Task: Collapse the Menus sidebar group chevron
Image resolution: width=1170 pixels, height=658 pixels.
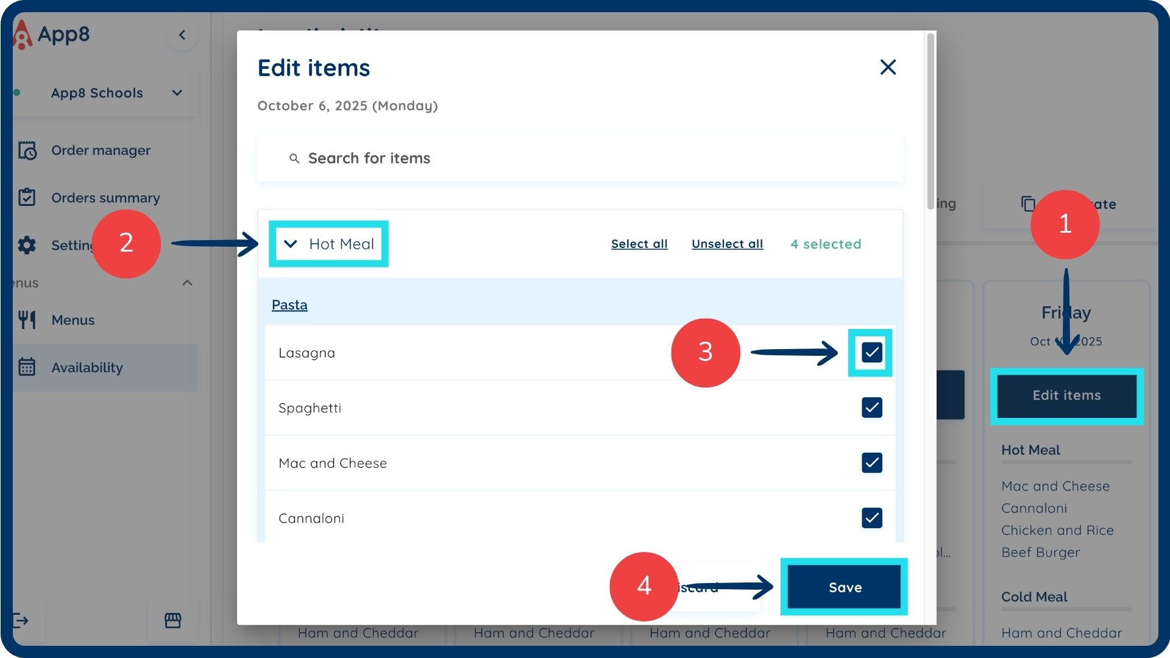Action: pyautogui.click(x=188, y=283)
